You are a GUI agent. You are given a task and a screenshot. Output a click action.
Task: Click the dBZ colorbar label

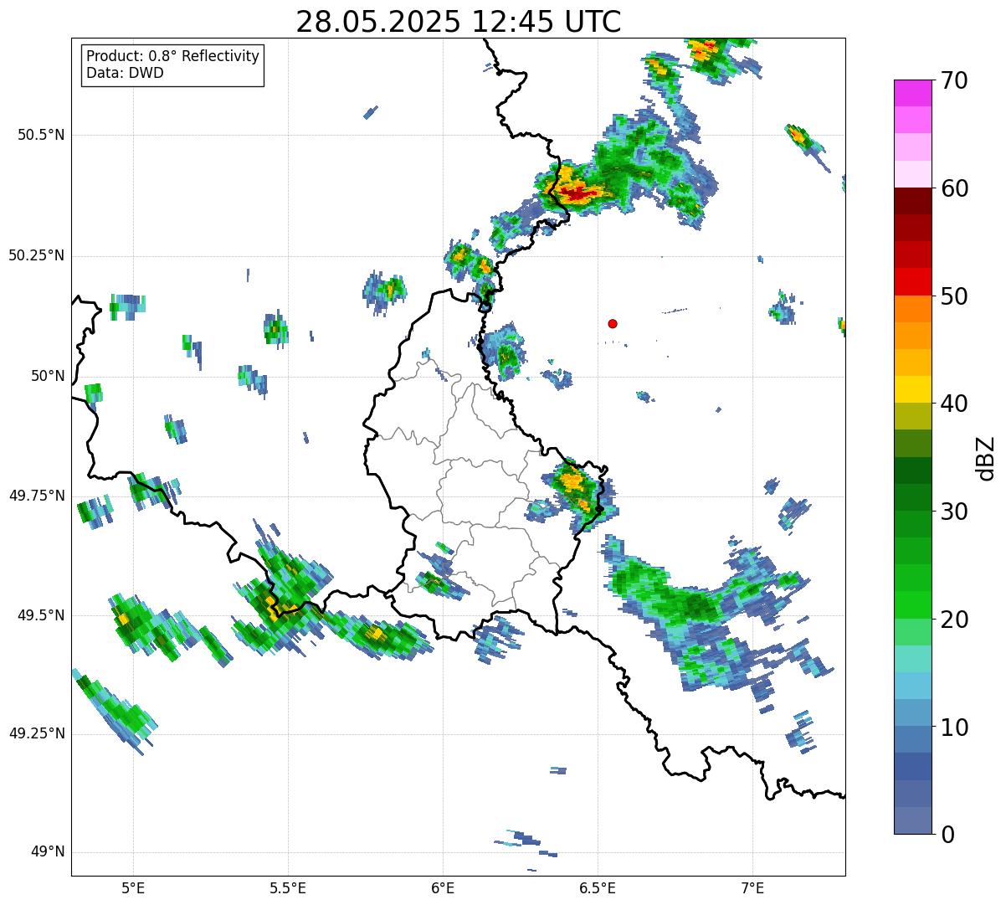point(986,458)
